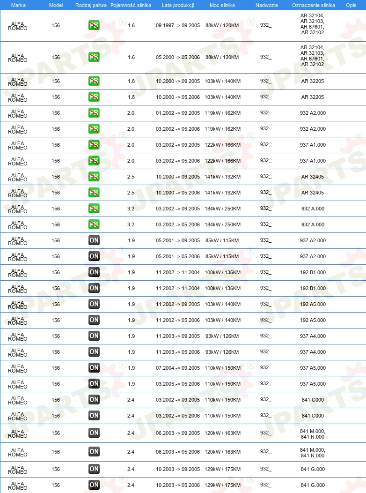Click 141kW / 192KM in 10.2000 -> 05.2006 row
Screen dimensions: 366x493
(x=223, y=193)
